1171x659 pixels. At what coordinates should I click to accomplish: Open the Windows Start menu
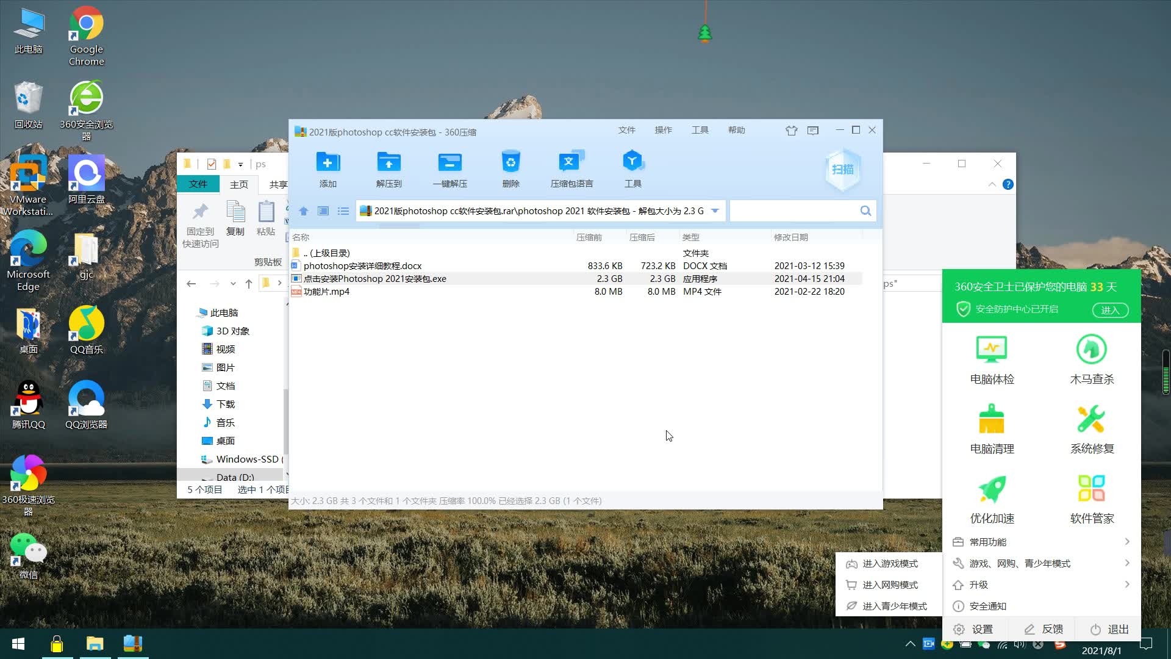(18, 644)
